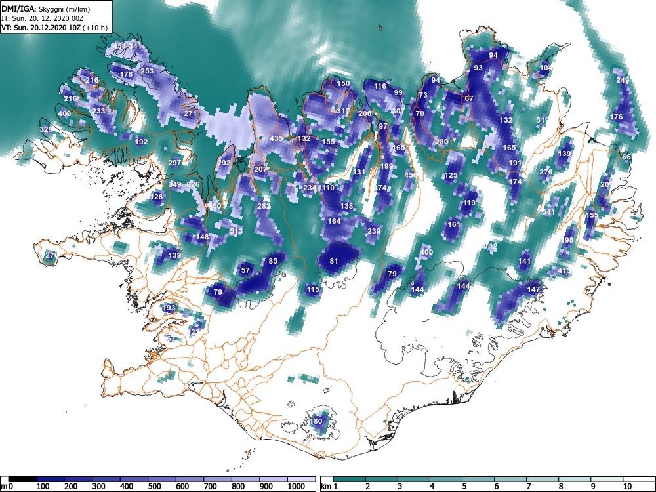Click the map value 198

(567, 240)
